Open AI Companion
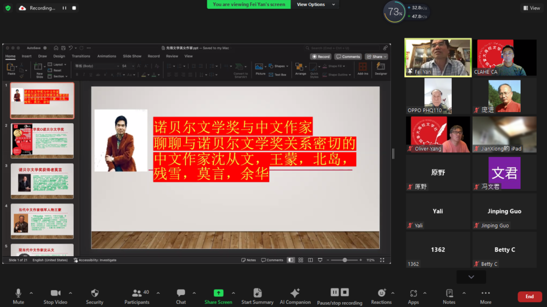The width and height of the screenshot is (547, 307). click(x=295, y=293)
